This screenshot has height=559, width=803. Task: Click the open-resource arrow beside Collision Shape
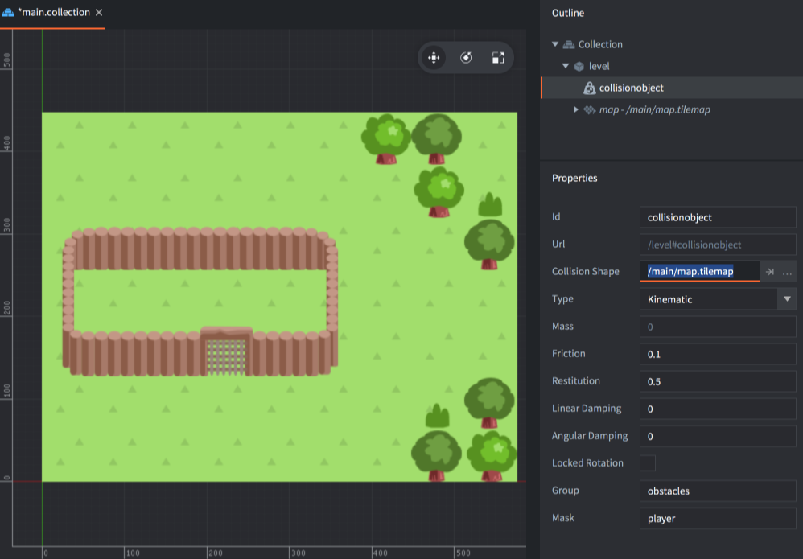pos(770,271)
